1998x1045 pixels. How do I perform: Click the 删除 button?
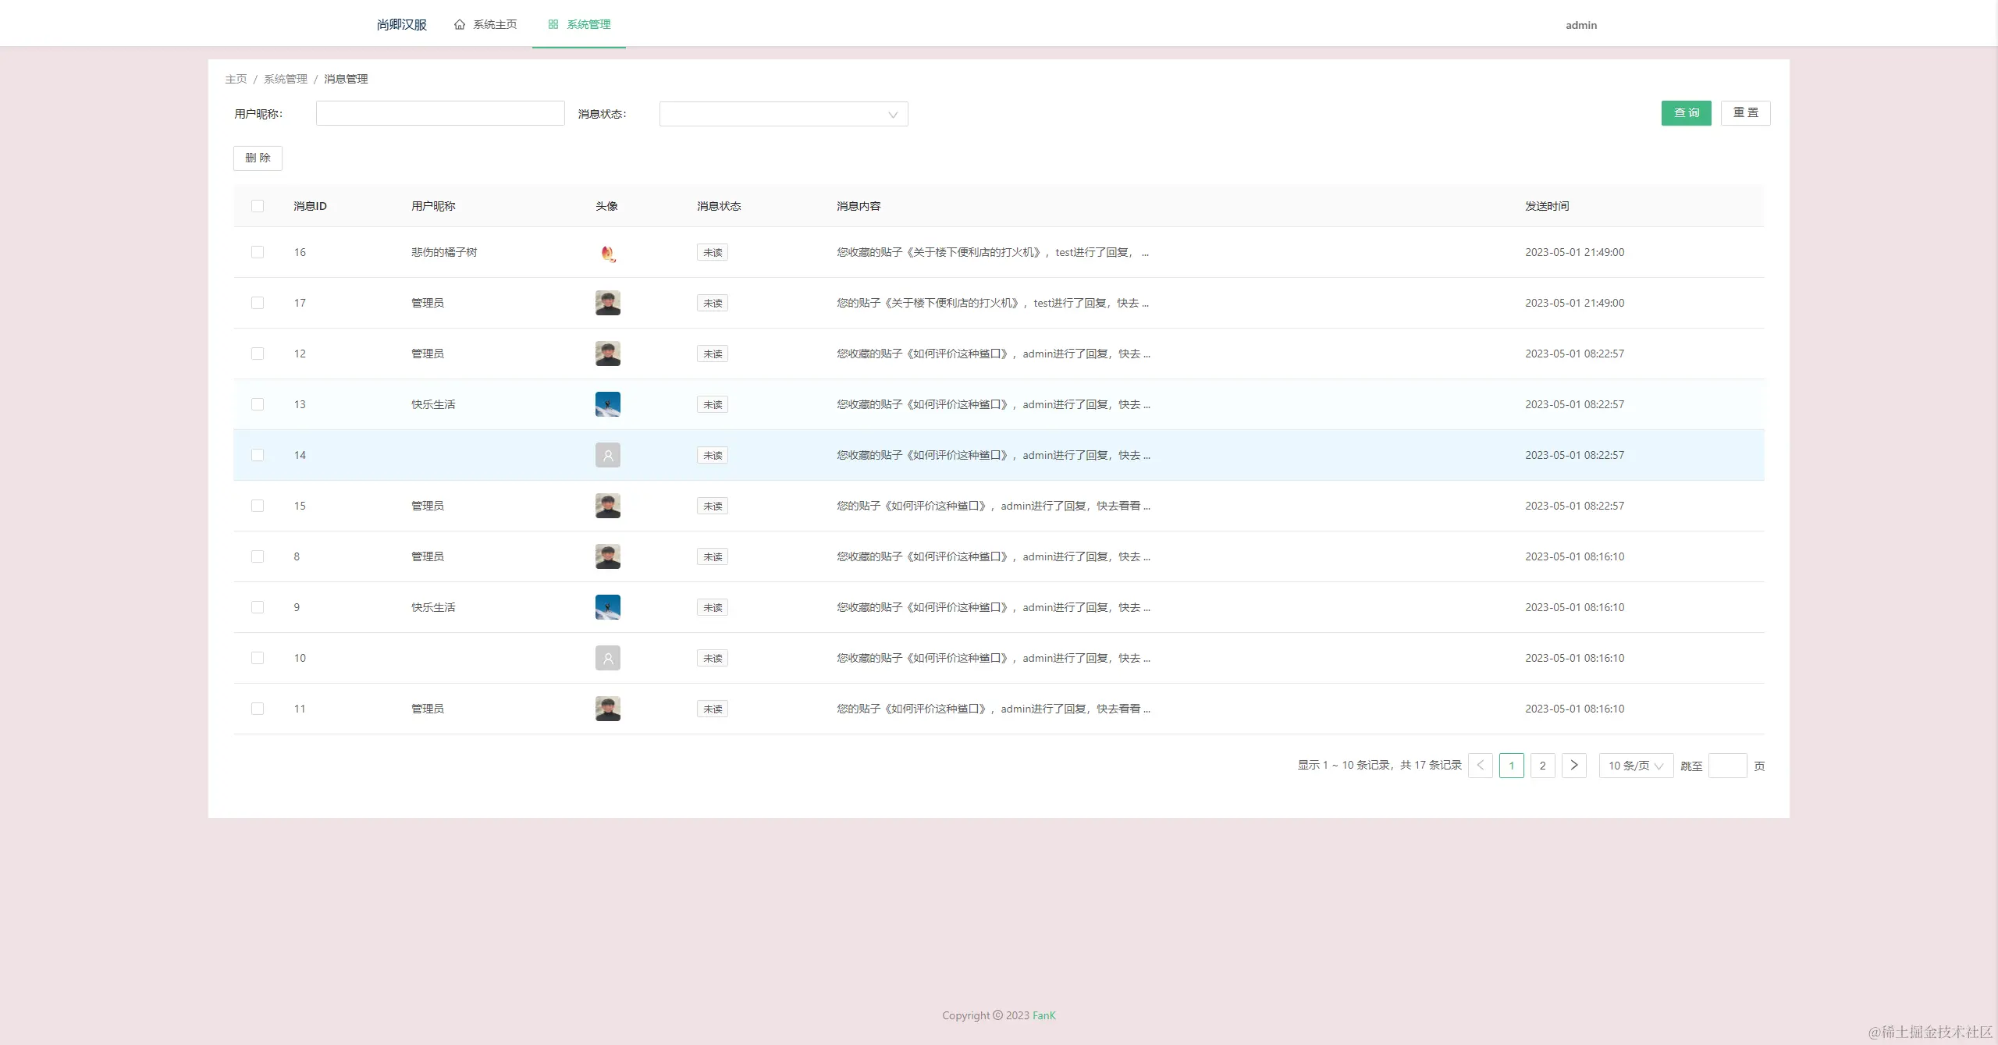(258, 158)
